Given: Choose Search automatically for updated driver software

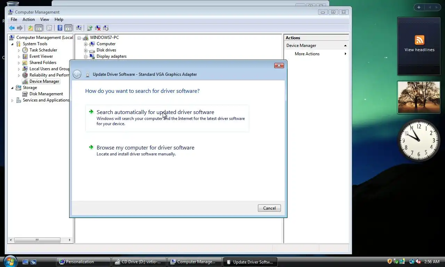Looking at the screenshot, I should point(167,118).
